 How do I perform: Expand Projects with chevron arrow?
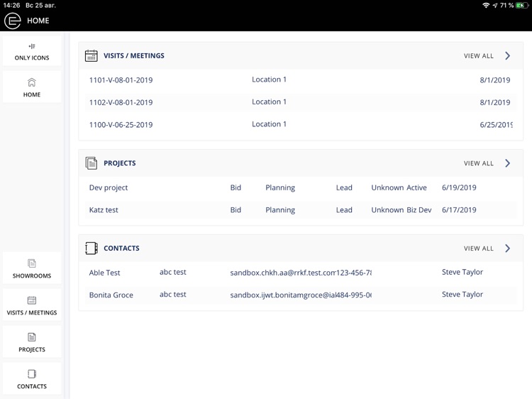pyautogui.click(x=508, y=163)
